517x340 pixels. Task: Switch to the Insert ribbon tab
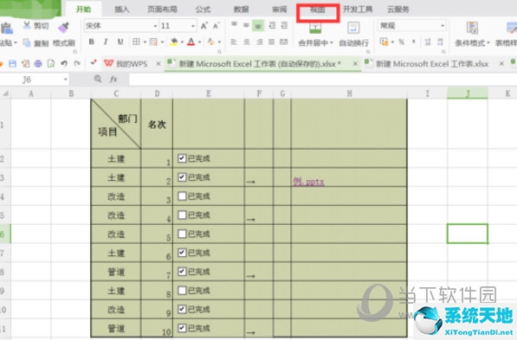coord(121,10)
